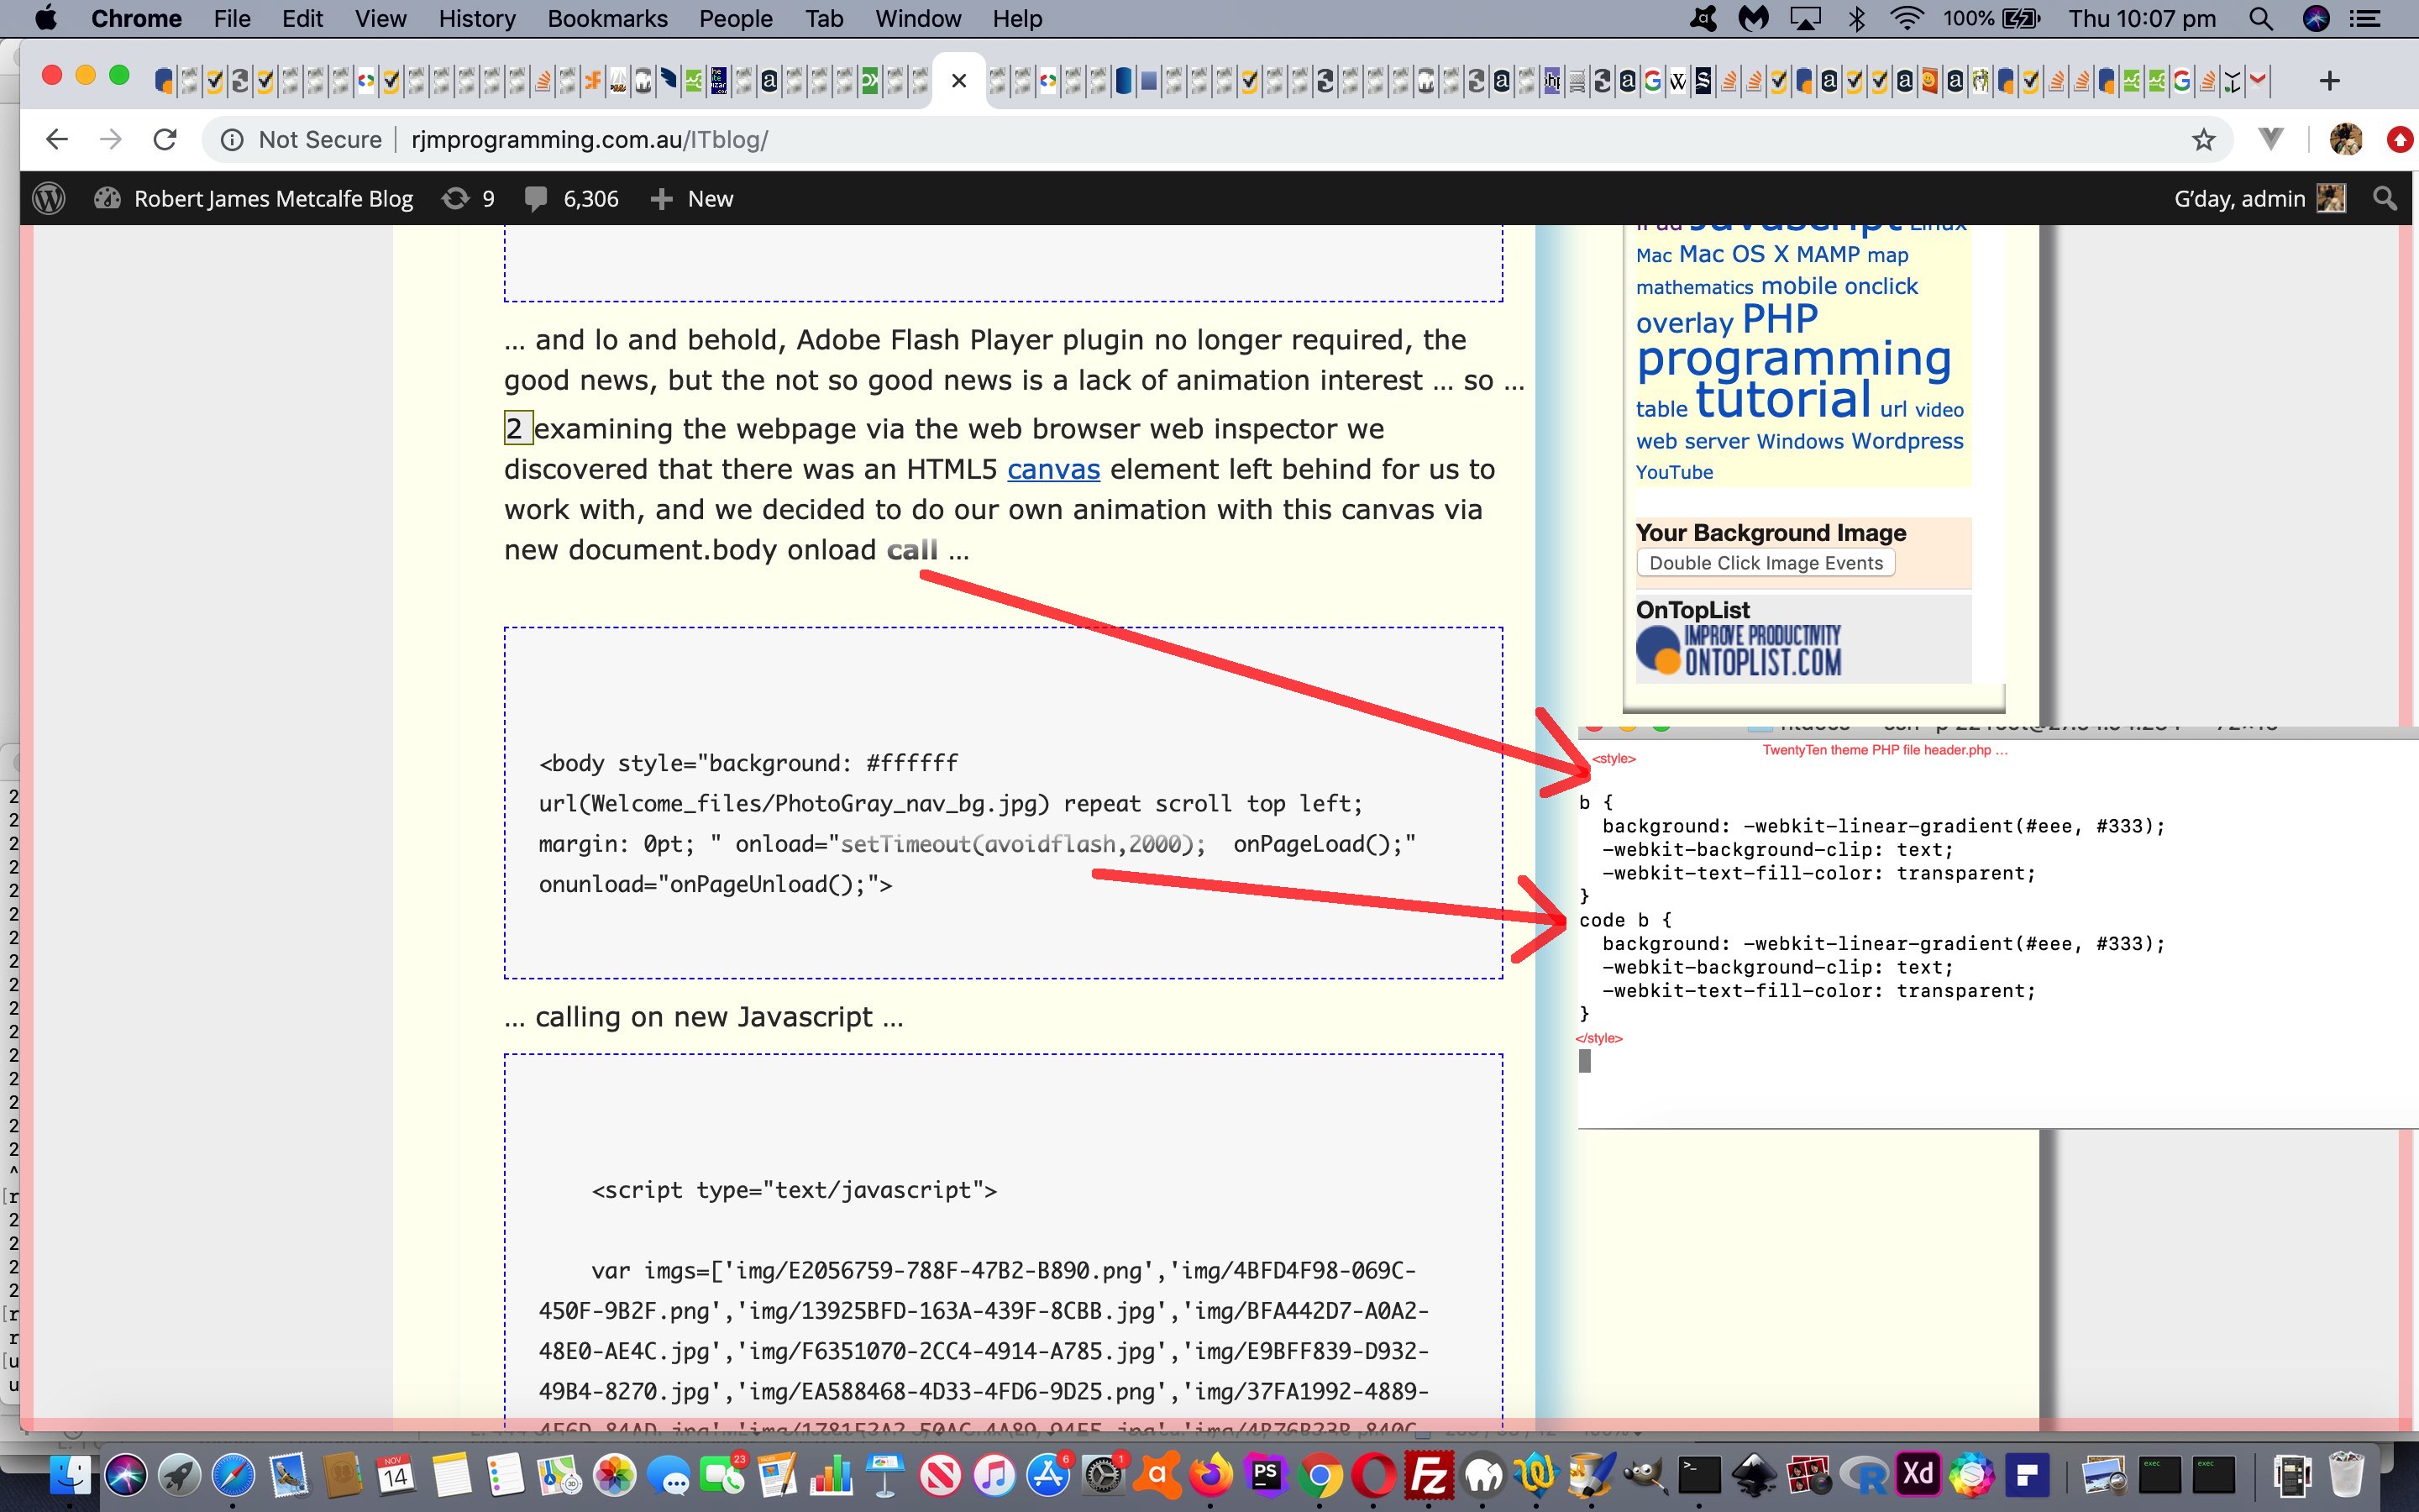This screenshot has height=1512, width=2419.
Task: Close the active browser tab
Action: 958,81
